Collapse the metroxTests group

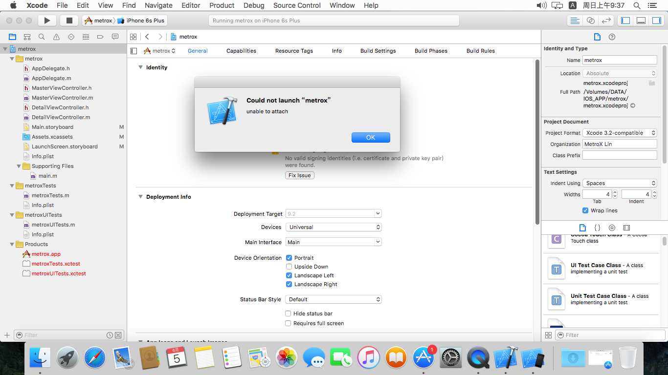[12, 186]
